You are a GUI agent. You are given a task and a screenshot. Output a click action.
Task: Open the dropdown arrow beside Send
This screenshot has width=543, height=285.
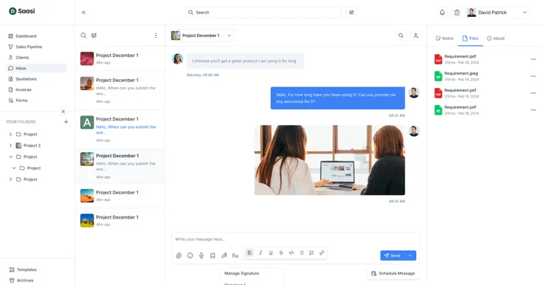pyautogui.click(x=410, y=256)
